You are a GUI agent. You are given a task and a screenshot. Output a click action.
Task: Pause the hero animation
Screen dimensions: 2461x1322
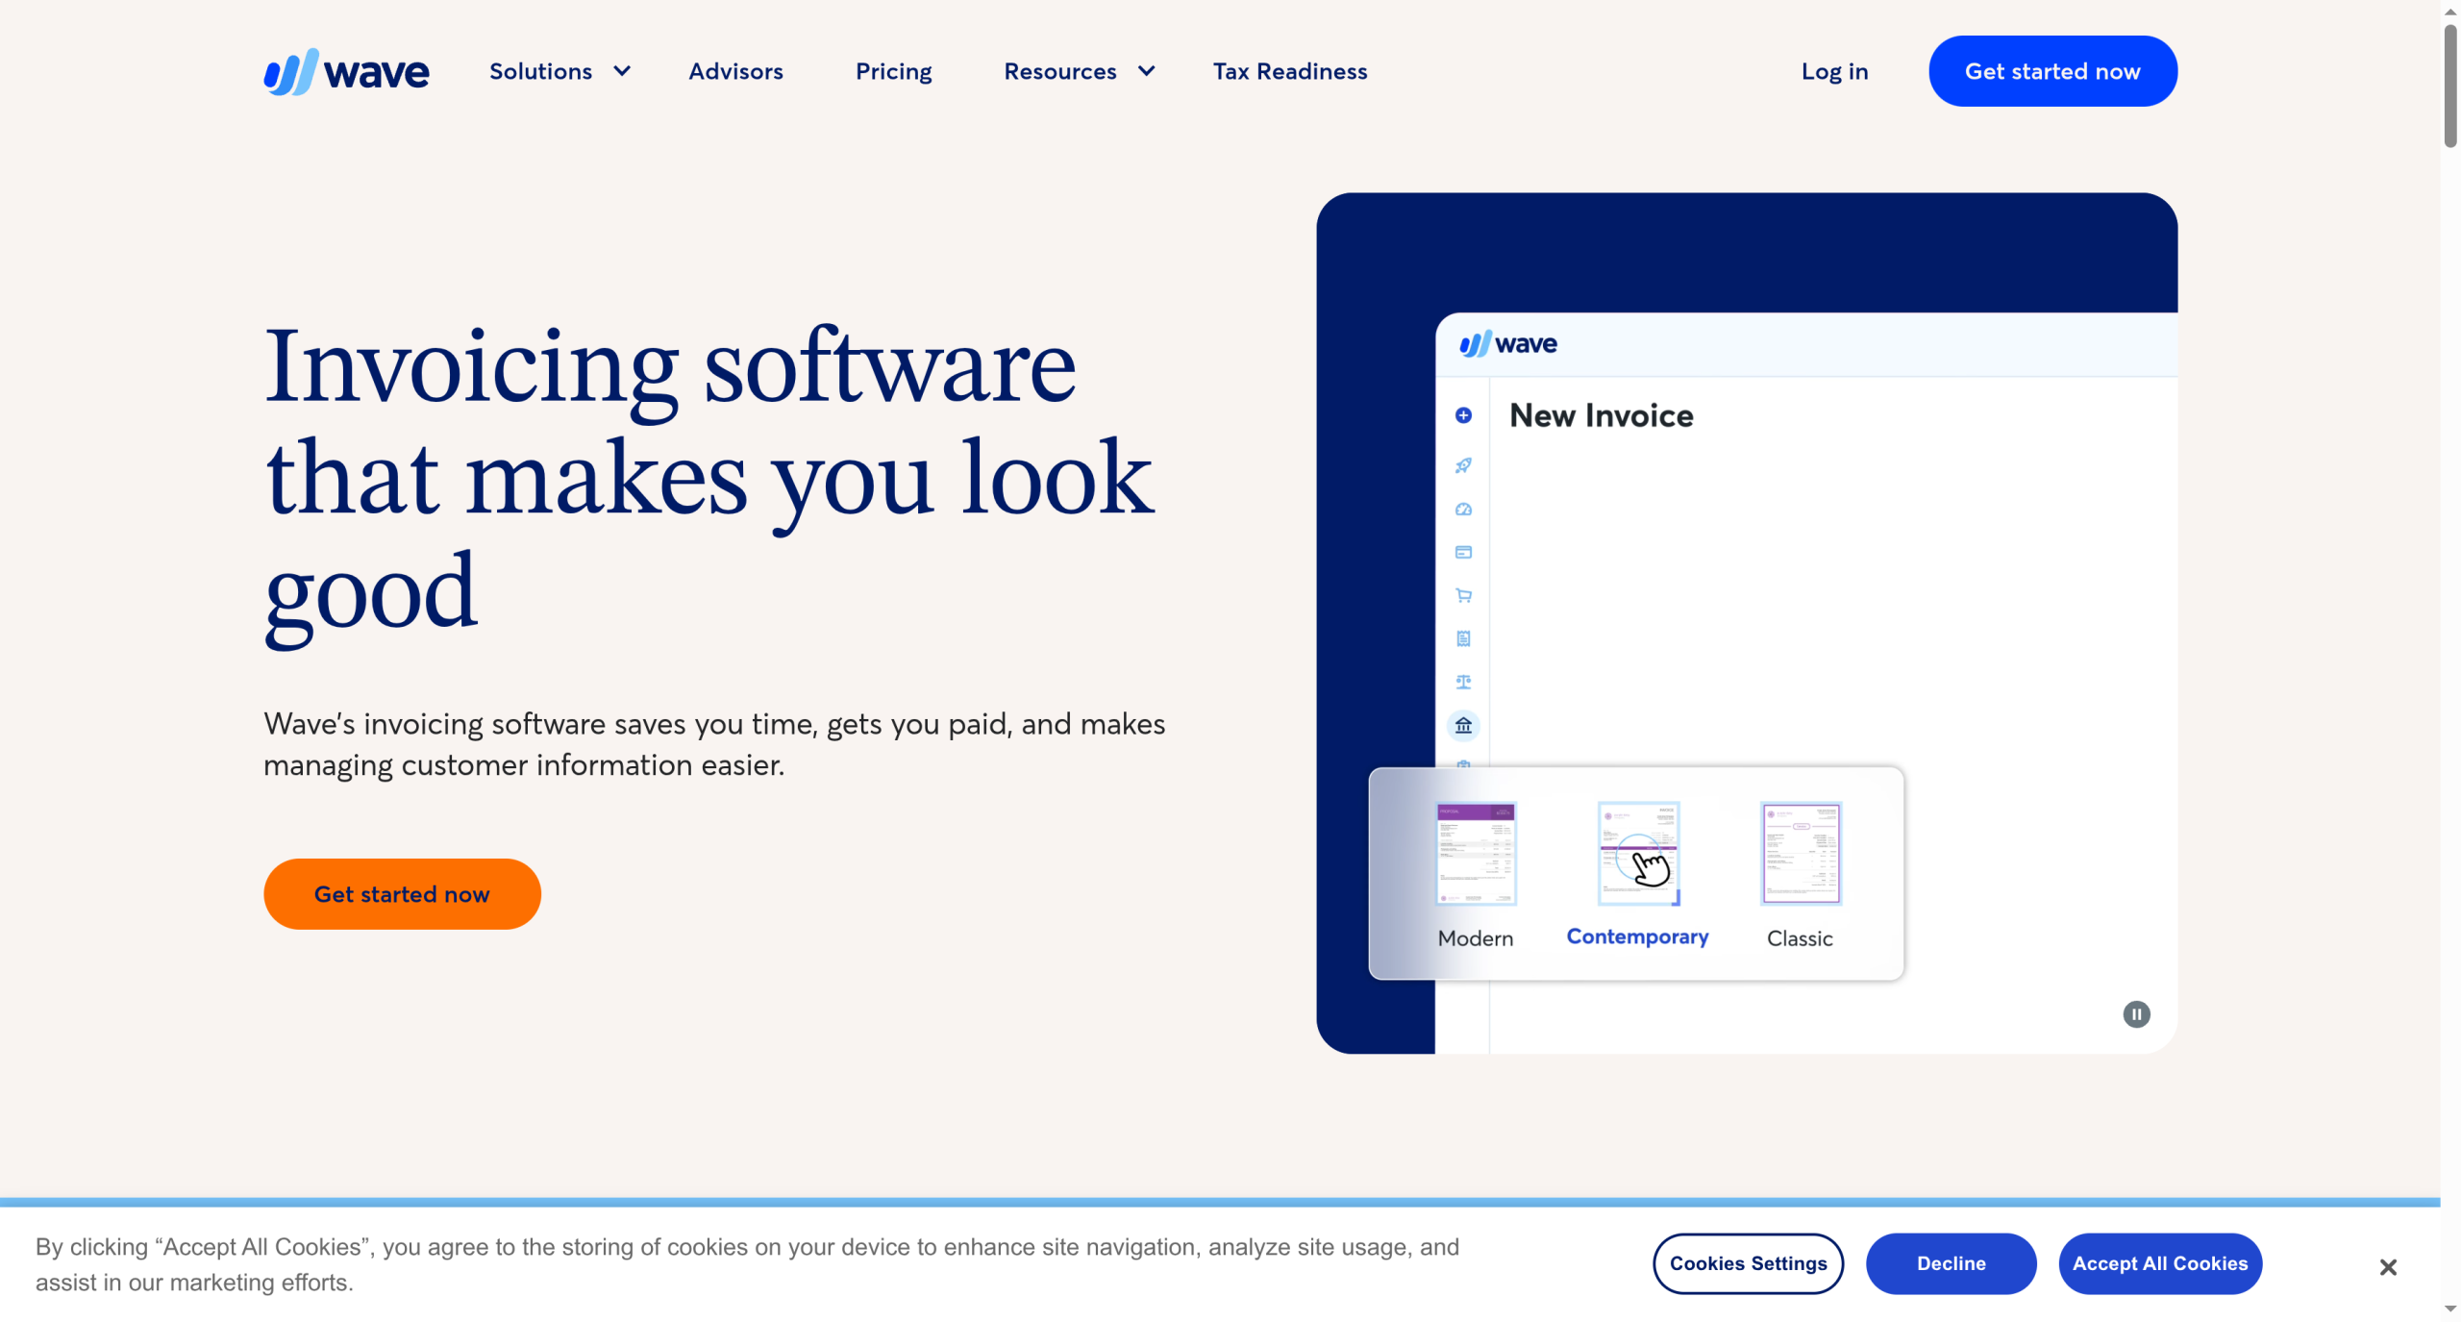[2136, 1014]
